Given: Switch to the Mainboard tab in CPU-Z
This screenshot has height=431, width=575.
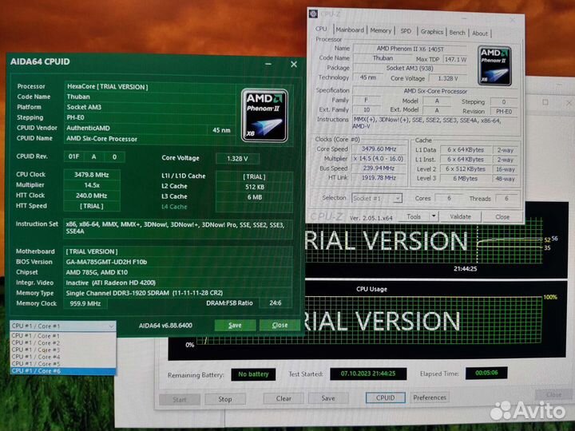Looking at the screenshot, I should 350,30.
